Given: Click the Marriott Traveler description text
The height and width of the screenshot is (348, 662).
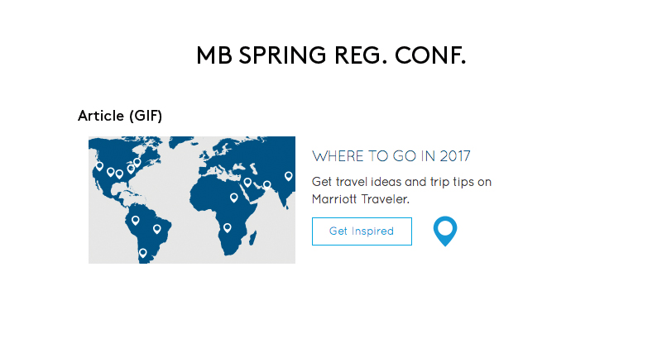Looking at the screenshot, I should coord(361,199).
